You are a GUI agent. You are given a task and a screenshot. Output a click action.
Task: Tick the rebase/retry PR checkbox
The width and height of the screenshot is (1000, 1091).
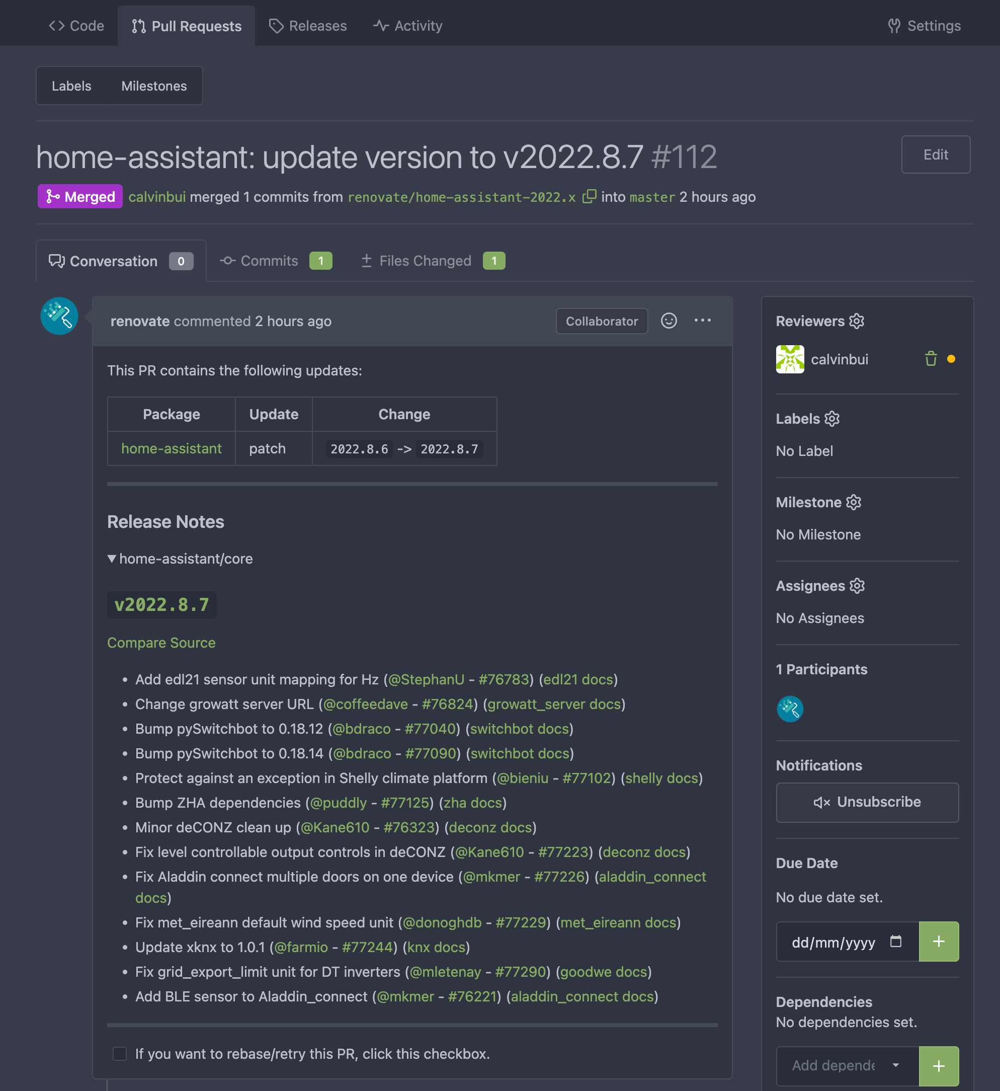pos(120,1054)
